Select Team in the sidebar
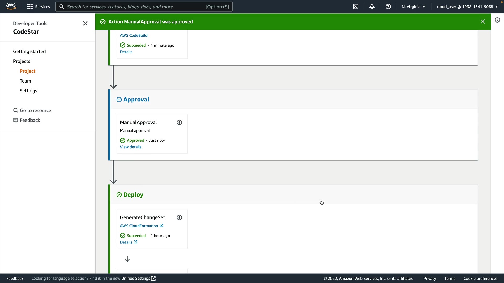The image size is (504, 283). coord(25,81)
